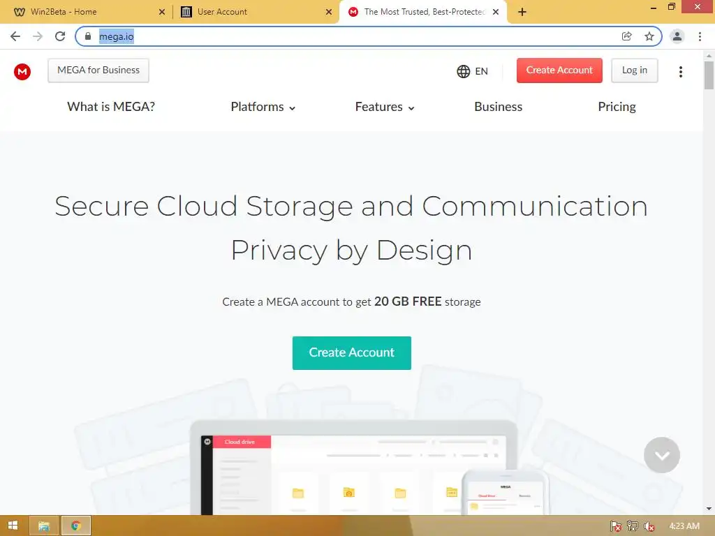Open the Chrome three-dot menu
This screenshot has width=715, height=536.
click(700, 36)
